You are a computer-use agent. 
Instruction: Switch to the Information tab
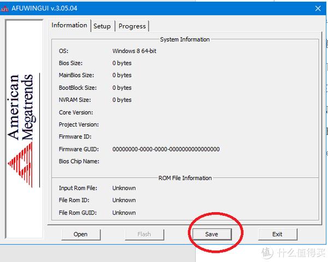point(69,25)
